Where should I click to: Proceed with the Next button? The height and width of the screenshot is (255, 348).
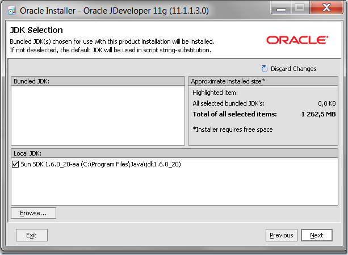pyautogui.click(x=316, y=235)
